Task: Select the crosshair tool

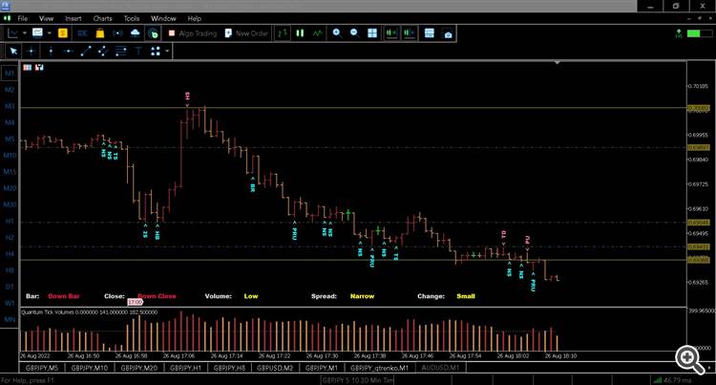Action: pyautogui.click(x=32, y=52)
